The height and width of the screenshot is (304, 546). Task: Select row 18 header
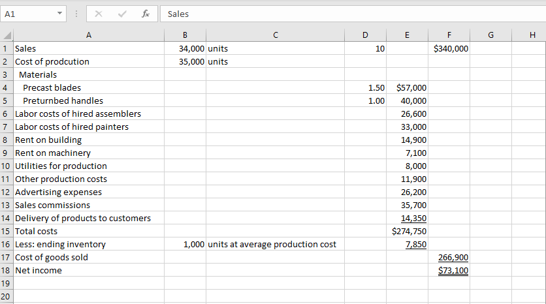(x=7, y=270)
